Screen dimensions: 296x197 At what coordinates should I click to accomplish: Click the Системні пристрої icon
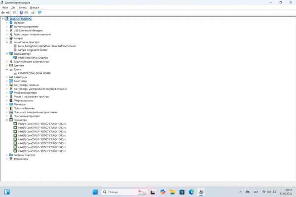(11, 155)
